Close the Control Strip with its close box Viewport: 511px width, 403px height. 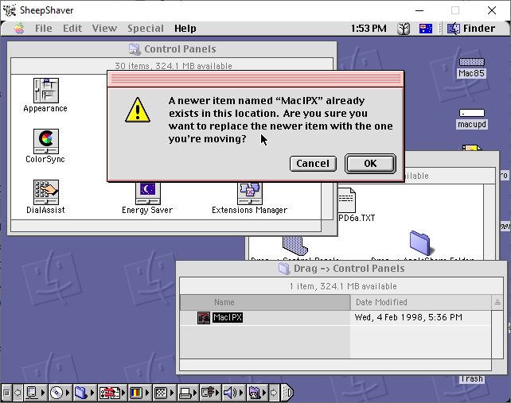(x=6, y=393)
